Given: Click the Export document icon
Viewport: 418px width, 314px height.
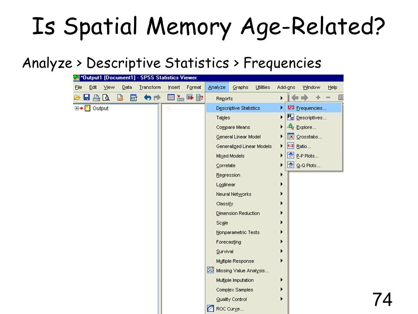Looking at the screenshot, I should click(120, 98).
